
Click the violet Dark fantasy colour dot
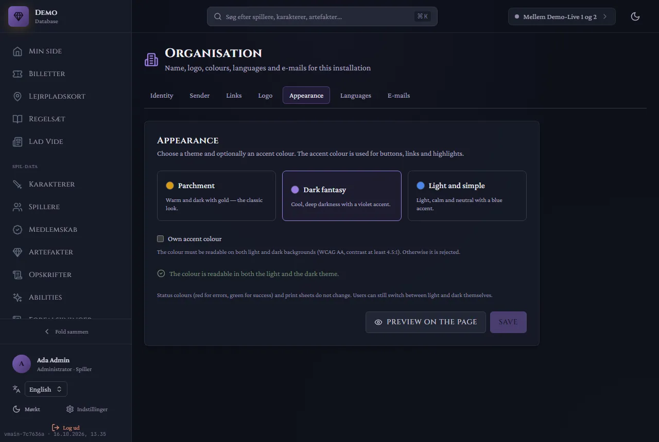click(x=295, y=190)
